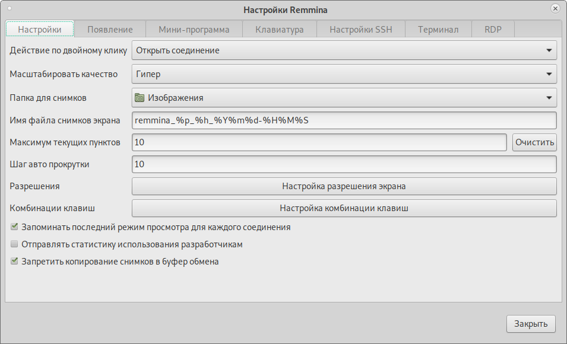Viewport: 567px width, 344px height.
Task: Click the Масштабировать качество label
Action: [x=64, y=74]
